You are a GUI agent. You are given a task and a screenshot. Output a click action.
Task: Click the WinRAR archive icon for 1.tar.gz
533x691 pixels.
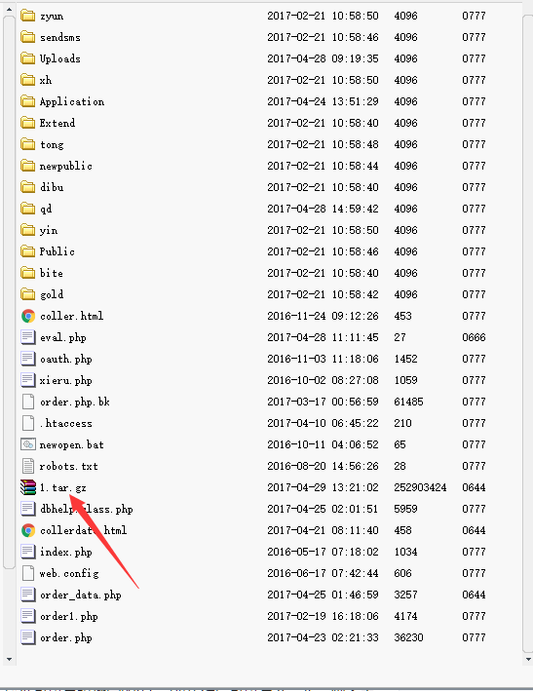(28, 487)
